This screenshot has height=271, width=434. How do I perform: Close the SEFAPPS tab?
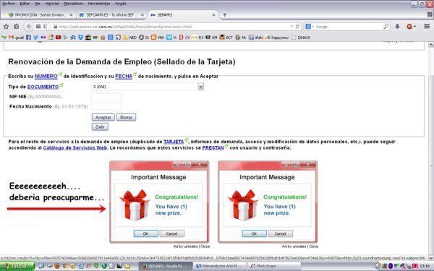(213, 15)
